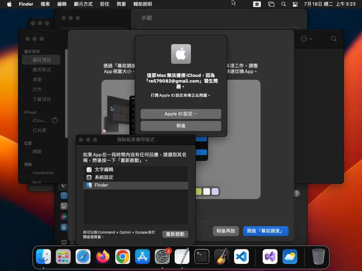This screenshot has width=362, height=271.
Task: Click the 外觀 title of System Settings window
Action: [x=147, y=18]
